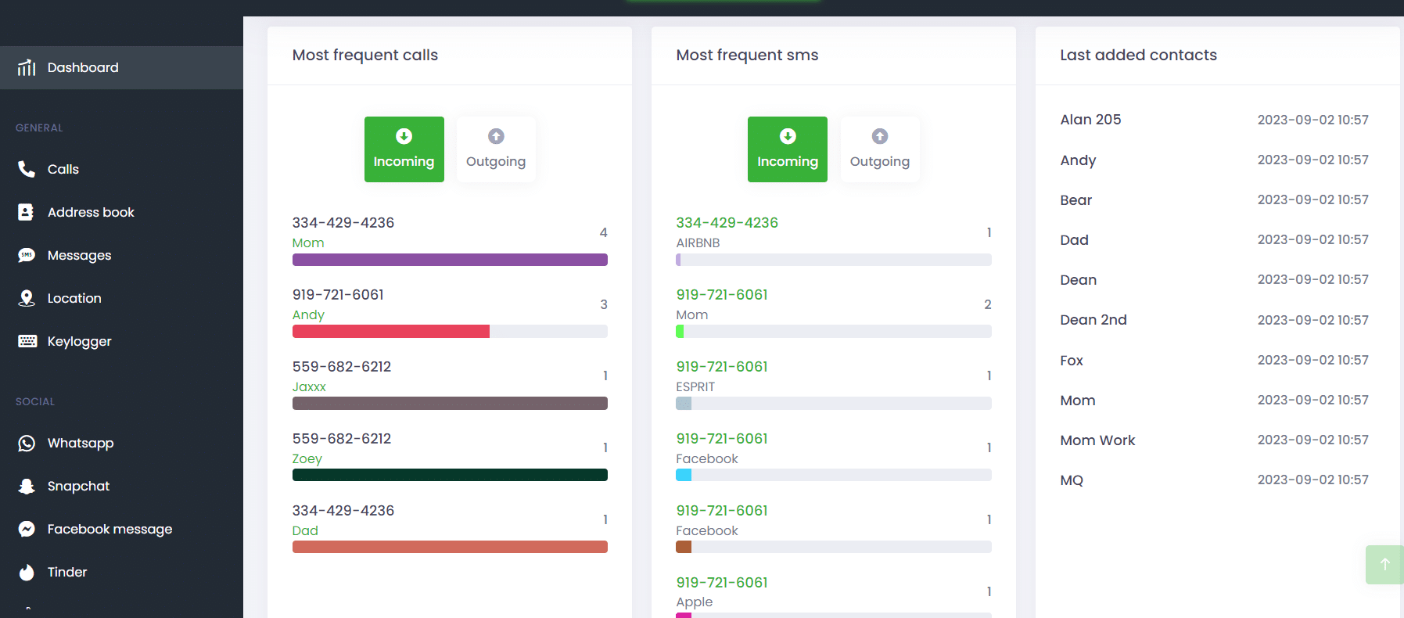Viewport: 1404px width, 618px height.
Task: Click down-arrow icon in sms Incoming tab
Action: (x=788, y=136)
